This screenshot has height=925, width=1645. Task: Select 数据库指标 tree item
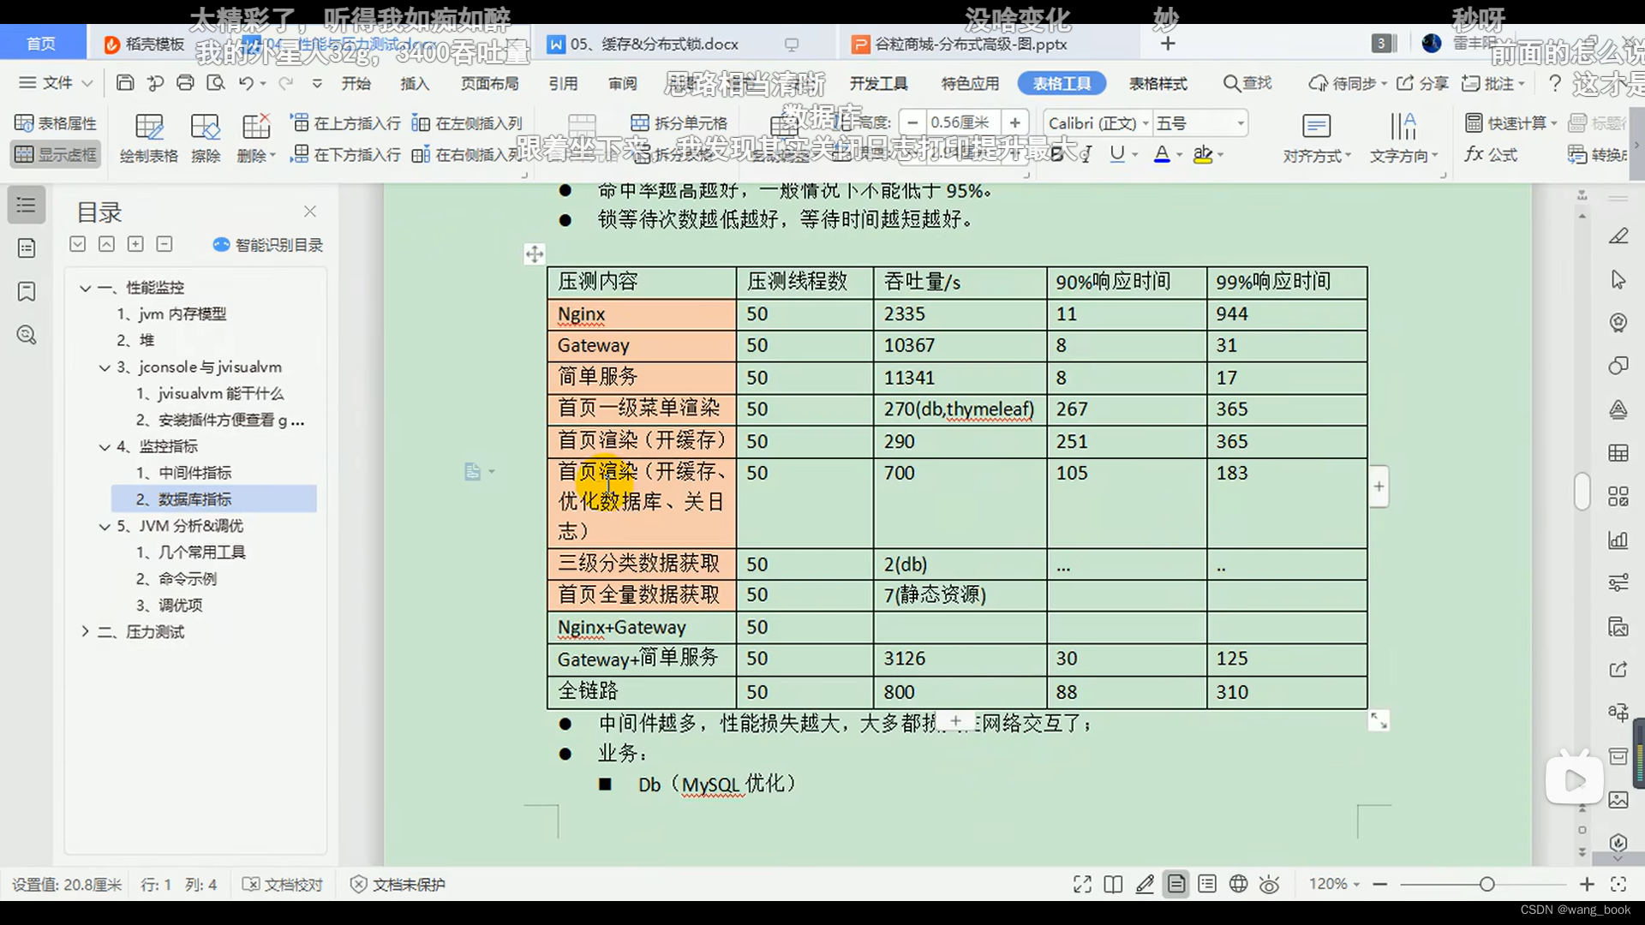pyautogui.click(x=194, y=498)
